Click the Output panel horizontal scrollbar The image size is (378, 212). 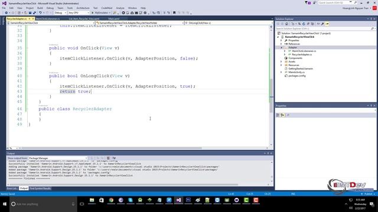click(x=124, y=184)
